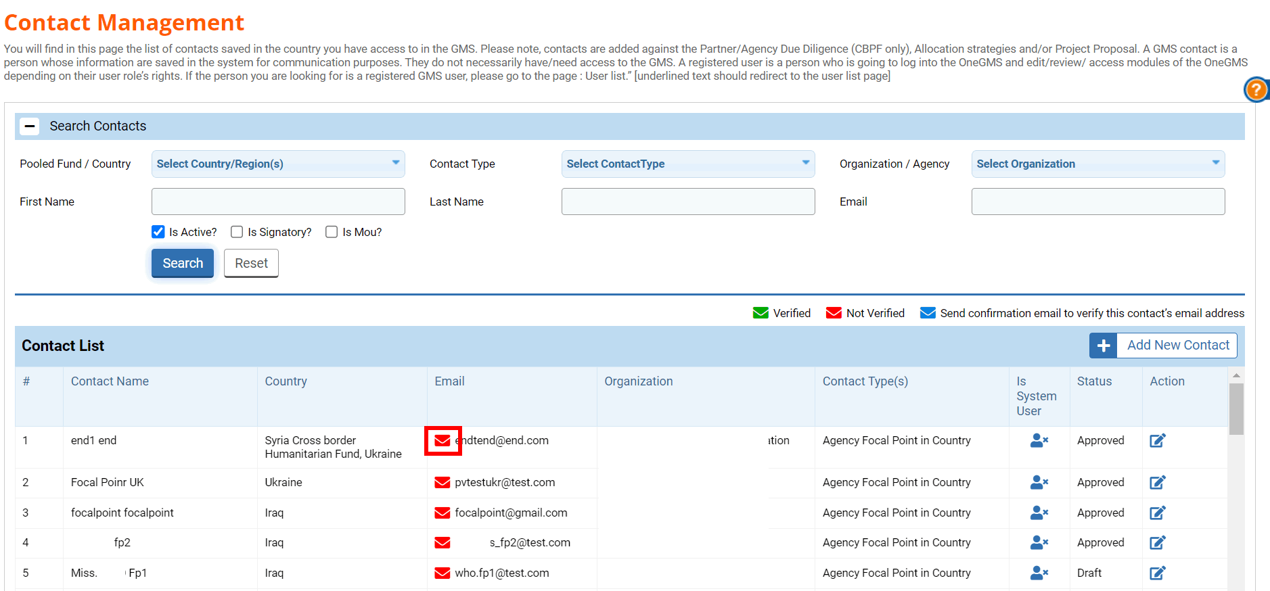Click system user icon for focalpoint focalpoint
This screenshot has height=591, width=1270.
point(1039,513)
